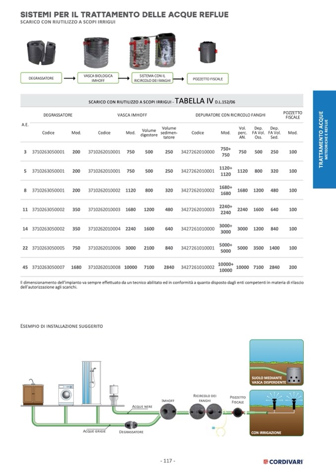The image size is (336, 476).
Task: Select the blue 'Trattamento Acque' side tab
Action: point(324,139)
